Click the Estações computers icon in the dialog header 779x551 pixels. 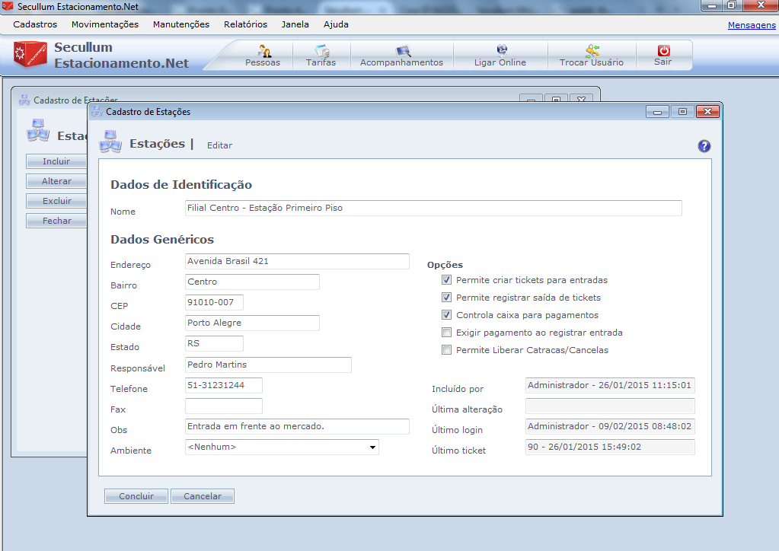110,143
